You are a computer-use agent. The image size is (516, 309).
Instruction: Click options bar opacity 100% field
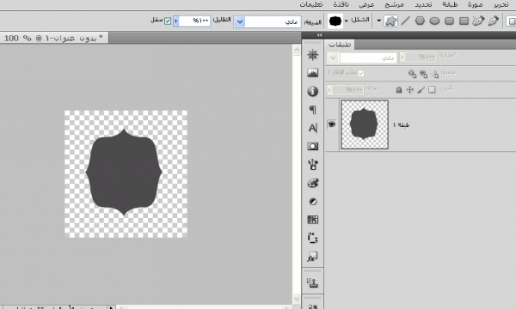coord(194,21)
